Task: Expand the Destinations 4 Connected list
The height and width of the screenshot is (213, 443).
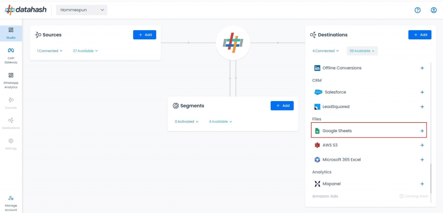Action: pos(325,51)
